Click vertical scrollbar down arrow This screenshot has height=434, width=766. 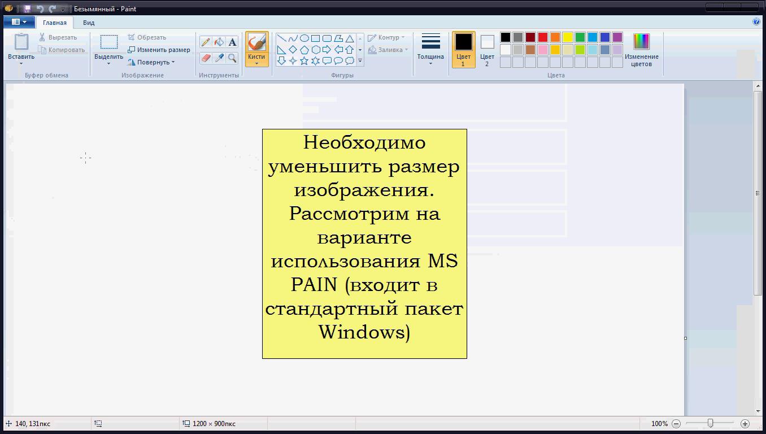[758, 412]
